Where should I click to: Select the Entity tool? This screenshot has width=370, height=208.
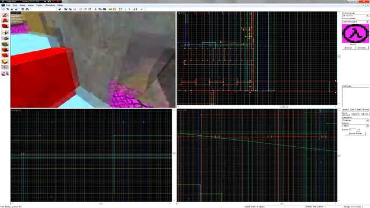tap(5, 32)
